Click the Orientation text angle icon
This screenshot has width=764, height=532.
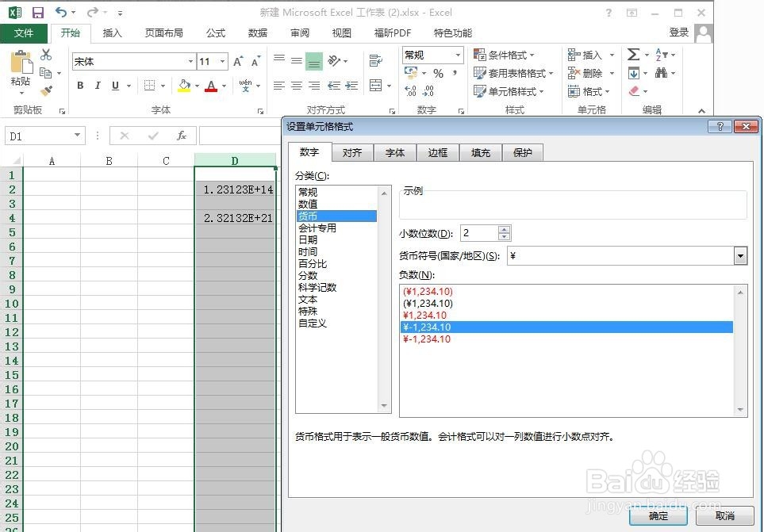pyautogui.click(x=334, y=61)
